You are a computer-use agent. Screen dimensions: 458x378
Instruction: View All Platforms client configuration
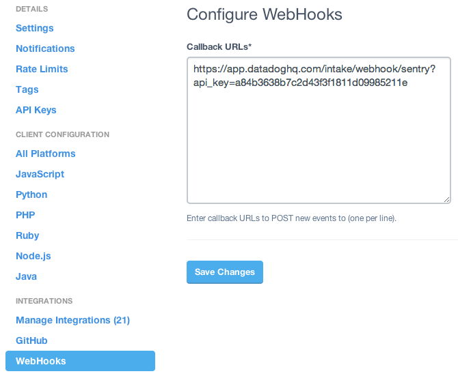pos(46,154)
